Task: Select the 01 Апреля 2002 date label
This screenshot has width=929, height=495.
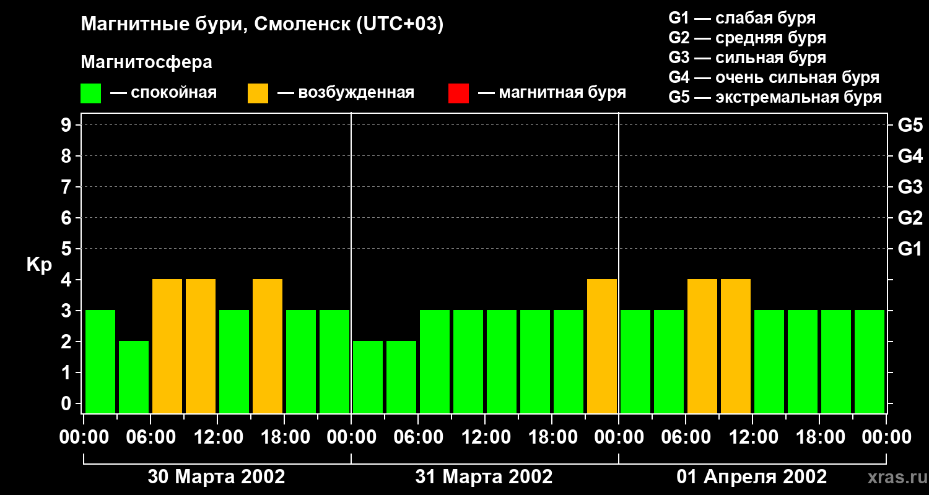Action: click(752, 477)
